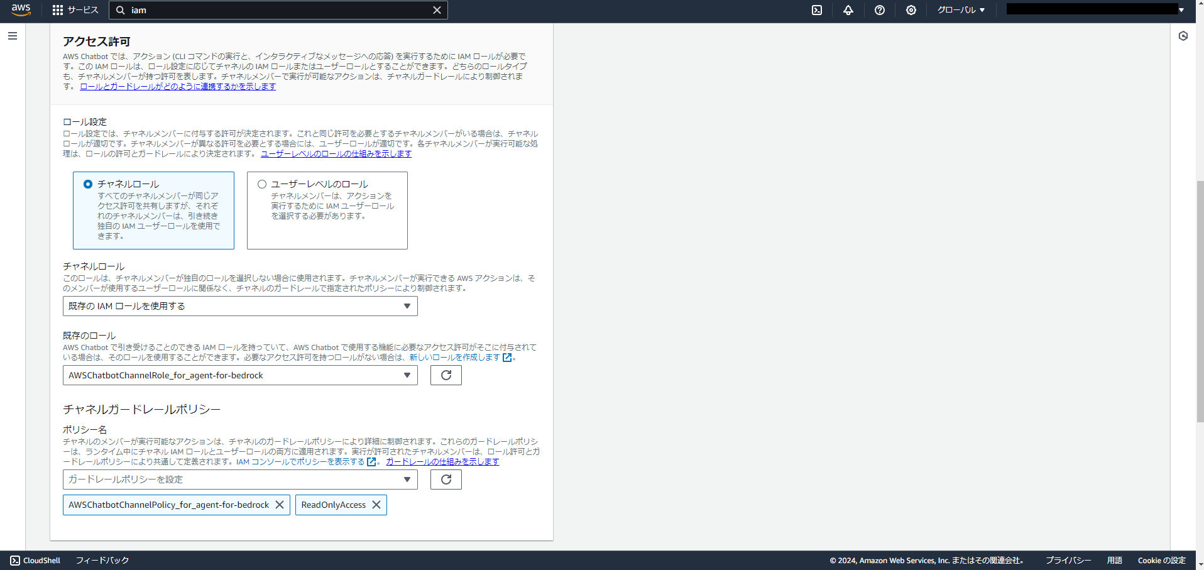1204x570 pixels.
Task: Launch CloudShell from the top bar icon
Action: pos(817,10)
